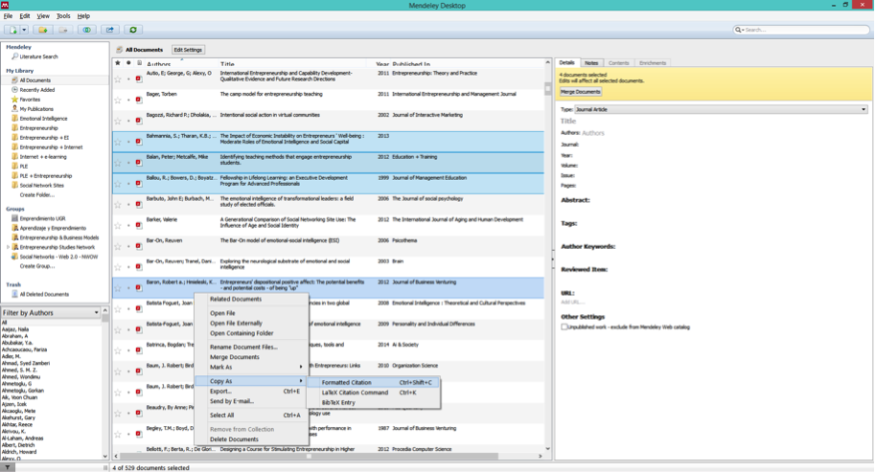
Task: Click the Merge Documents button in details pane
Action: point(581,92)
